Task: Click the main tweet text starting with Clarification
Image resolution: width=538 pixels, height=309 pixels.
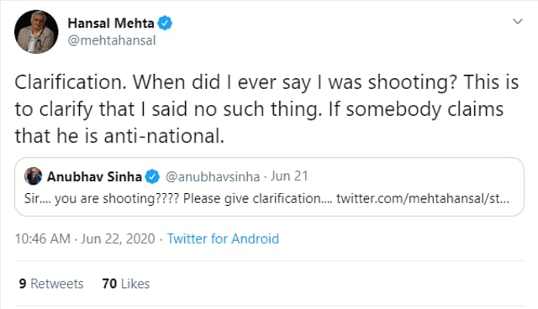Action: [266, 109]
